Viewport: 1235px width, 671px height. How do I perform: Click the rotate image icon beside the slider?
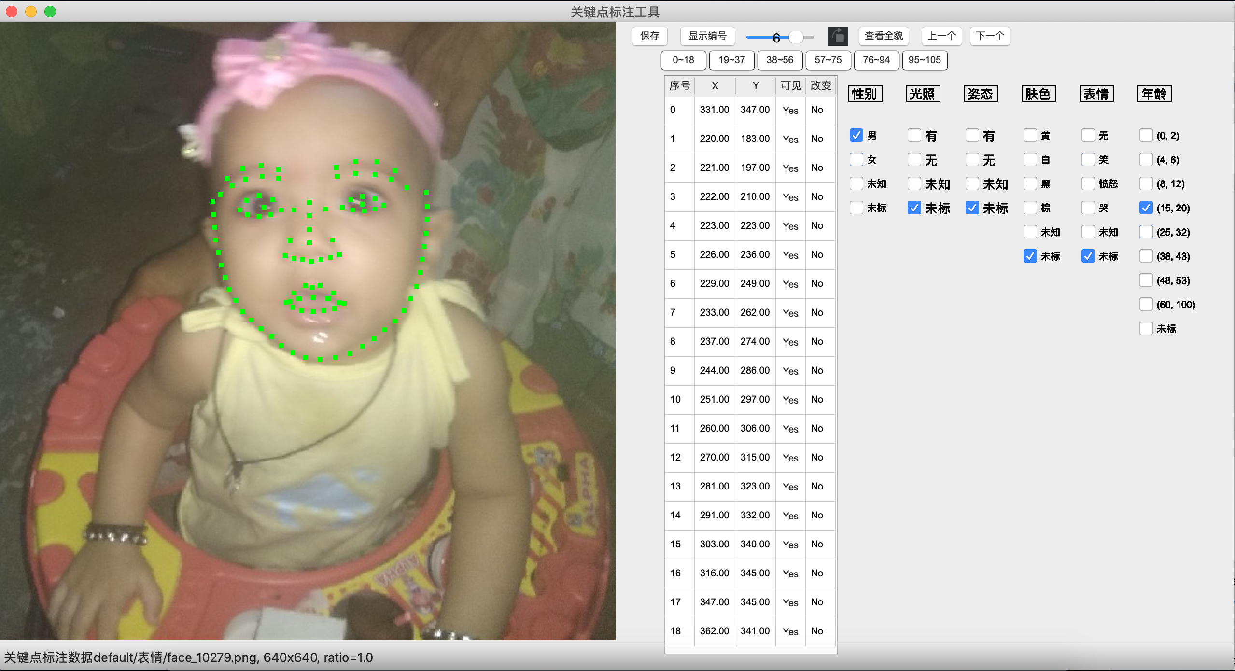pos(838,36)
